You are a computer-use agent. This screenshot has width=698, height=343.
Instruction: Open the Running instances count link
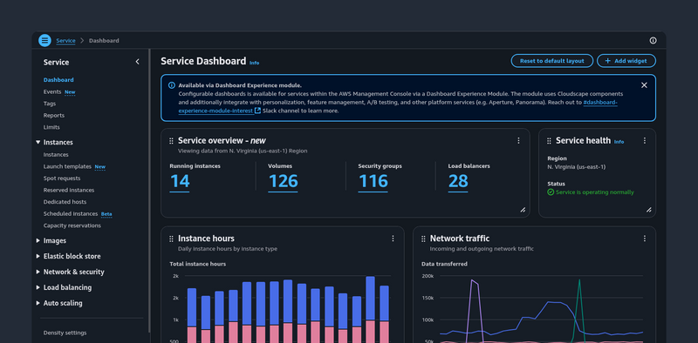(180, 182)
